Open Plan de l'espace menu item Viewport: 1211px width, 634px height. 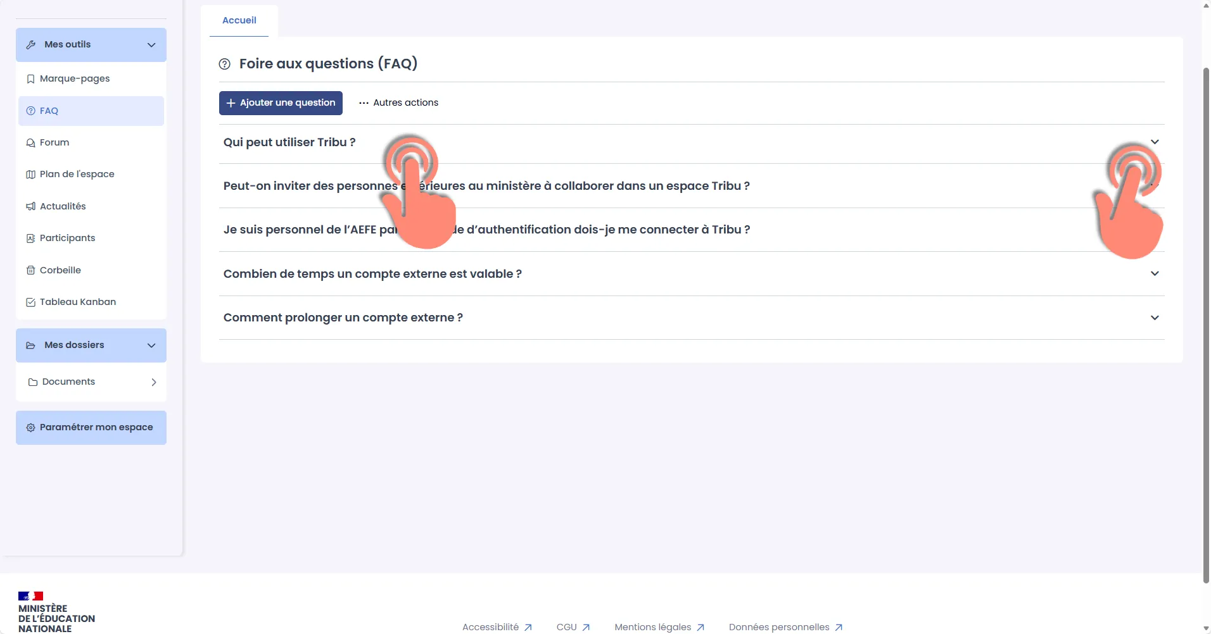91,175
